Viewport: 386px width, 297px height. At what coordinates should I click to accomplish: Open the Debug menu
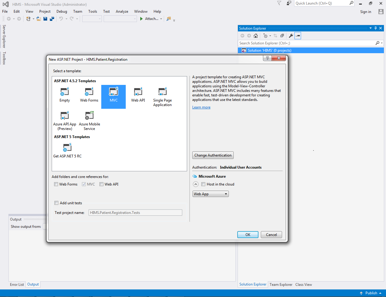tap(62, 11)
